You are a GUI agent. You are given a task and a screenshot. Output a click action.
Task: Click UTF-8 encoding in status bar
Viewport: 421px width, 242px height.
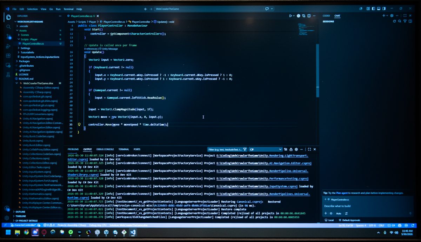coord(372,225)
